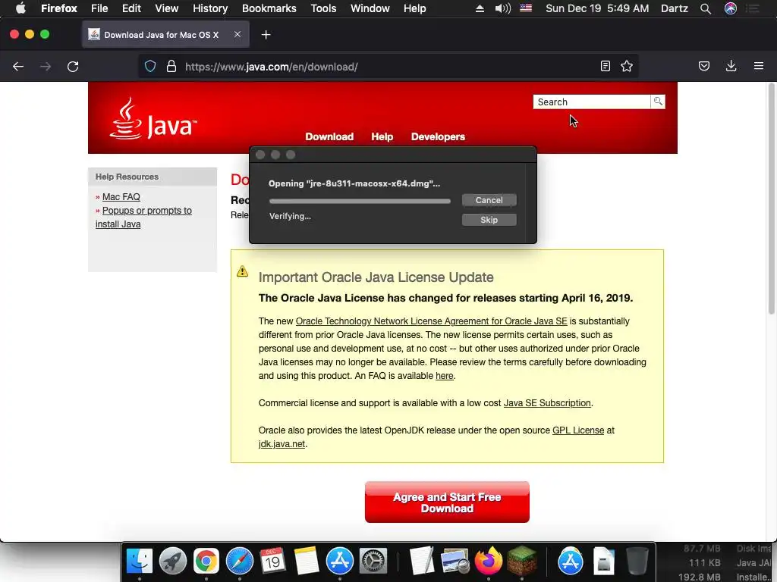Open Preview from the dock
Viewport: 777px width, 582px height.
pos(455,561)
